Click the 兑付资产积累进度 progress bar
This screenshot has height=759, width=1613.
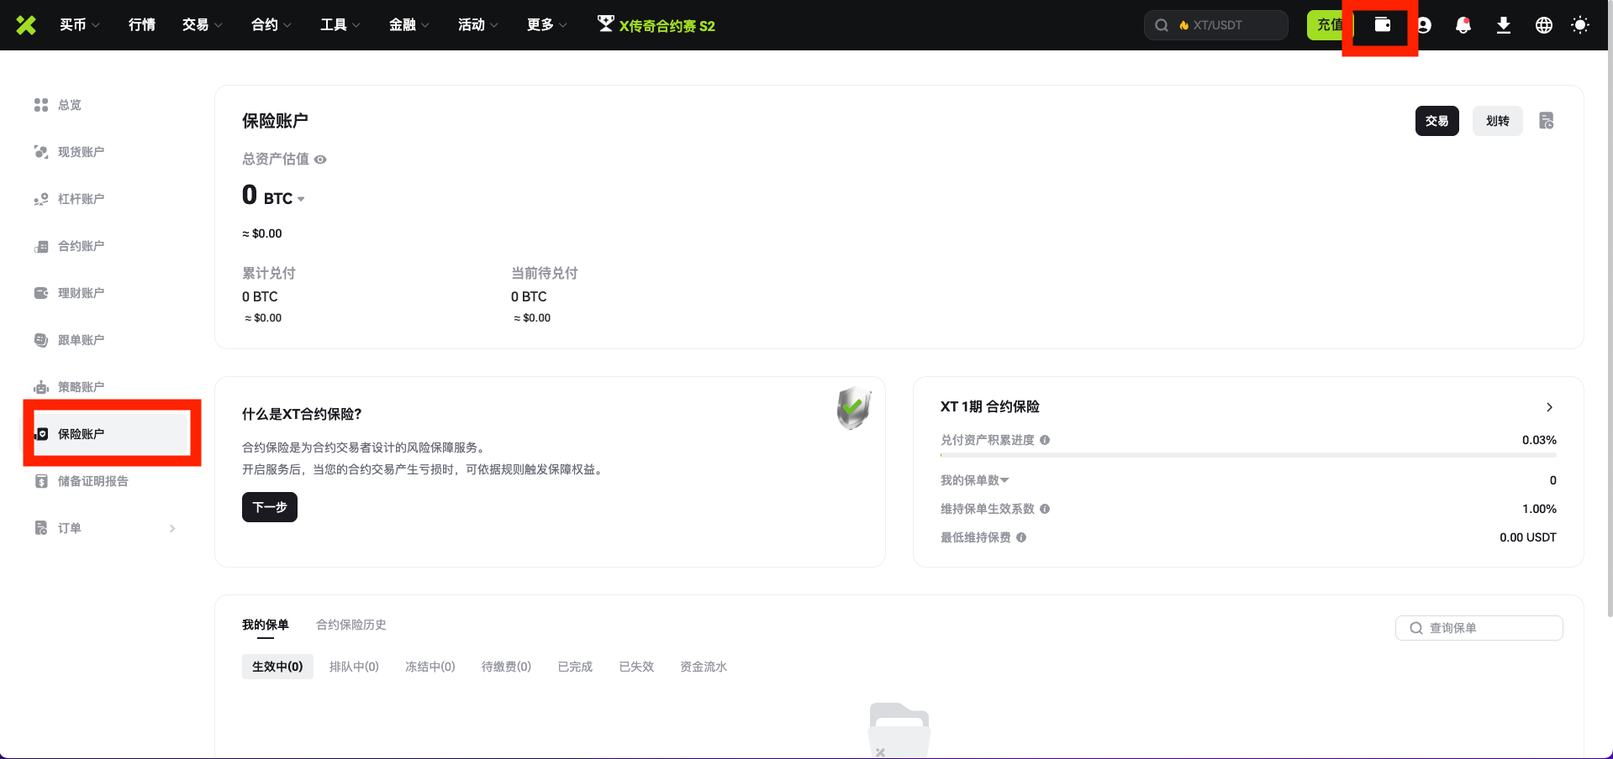click(x=1247, y=455)
